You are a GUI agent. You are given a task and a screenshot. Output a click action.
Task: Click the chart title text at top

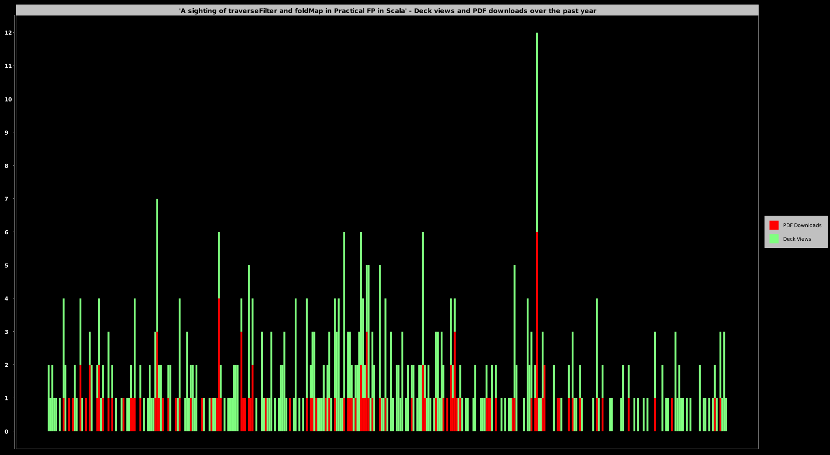pos(387,11)
